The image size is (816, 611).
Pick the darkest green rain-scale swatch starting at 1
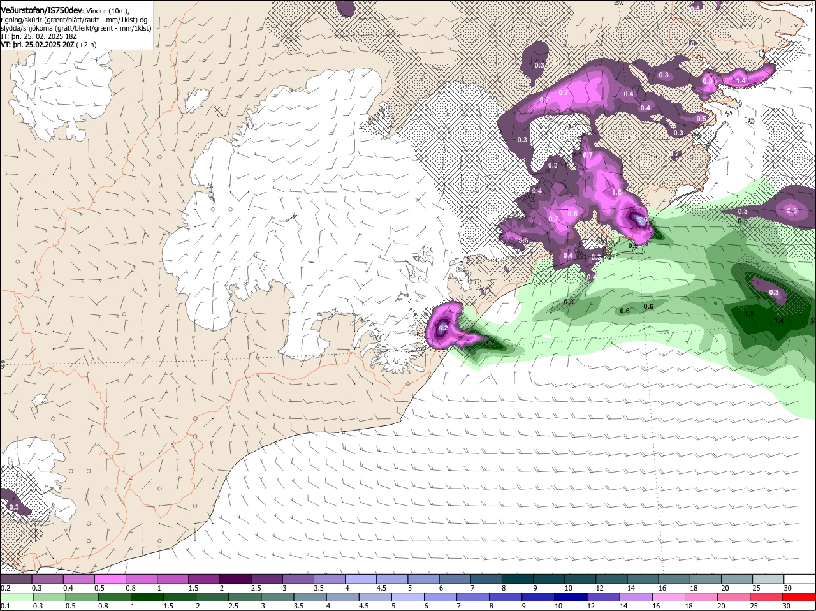coord(147,597)
